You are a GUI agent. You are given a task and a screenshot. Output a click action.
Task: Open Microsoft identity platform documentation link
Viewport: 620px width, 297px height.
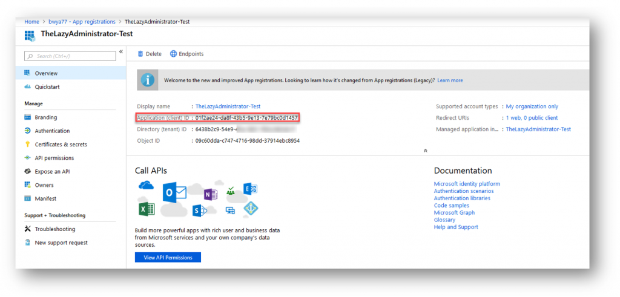click(467, 184)
